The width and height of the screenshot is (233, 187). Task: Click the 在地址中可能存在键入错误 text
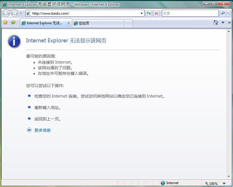[x=63, y=74]
